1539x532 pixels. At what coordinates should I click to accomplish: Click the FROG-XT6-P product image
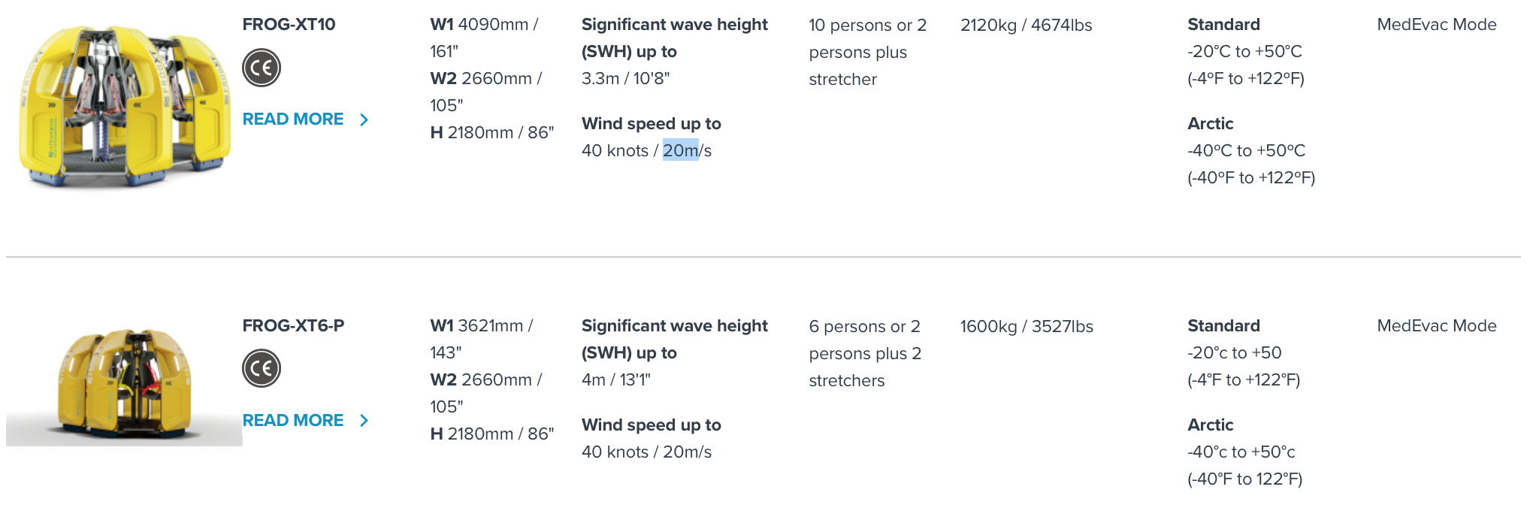pos(124,383)
